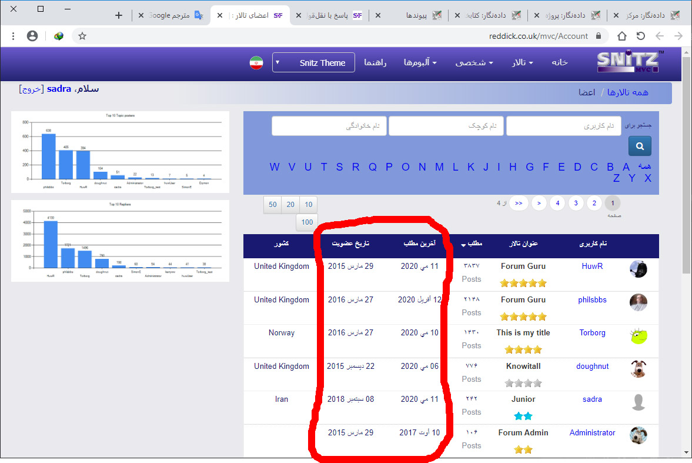692x463 pixels.
Task: Click the browser reload icon
Action: click(641, 36)
